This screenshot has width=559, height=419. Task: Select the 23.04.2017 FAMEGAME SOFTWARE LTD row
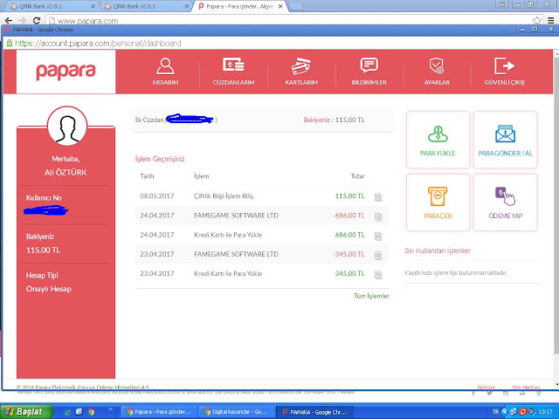262,254
